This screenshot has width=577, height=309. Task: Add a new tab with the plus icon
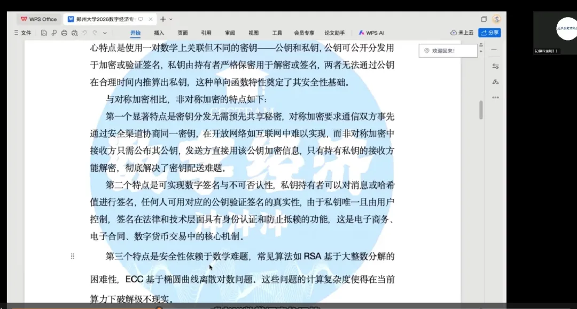(162, 19)
